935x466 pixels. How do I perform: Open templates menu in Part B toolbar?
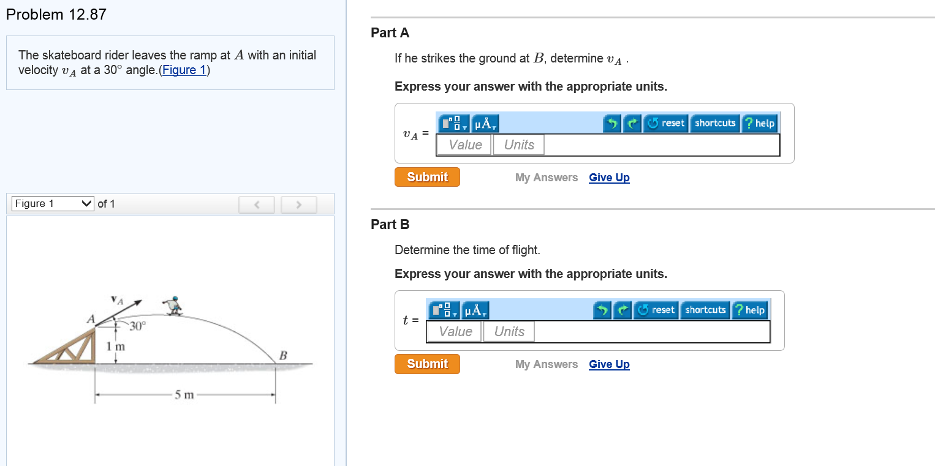tap(444, 310)
